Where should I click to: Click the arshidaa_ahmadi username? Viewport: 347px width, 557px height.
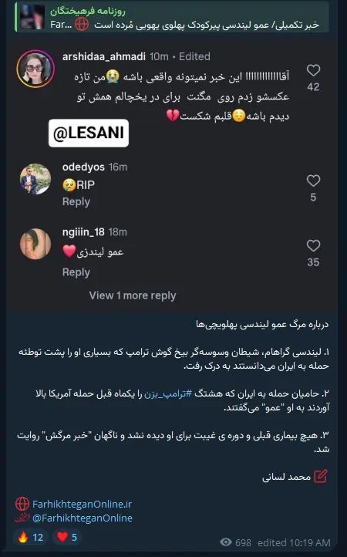[103, 56]
